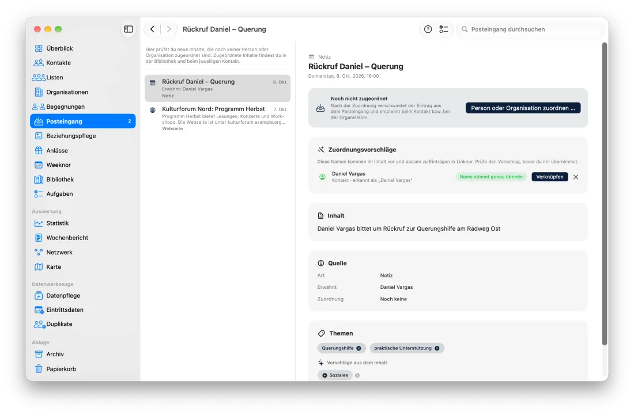Image resolution: width=634 pixels, height=415 pixels.
Task: Link suggestion with Verknüpfen button
Action: pyautogui.click(x=549, y=177)
